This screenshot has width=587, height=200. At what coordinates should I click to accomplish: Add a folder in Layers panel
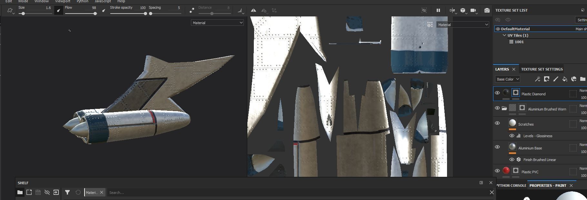[582, 79]
